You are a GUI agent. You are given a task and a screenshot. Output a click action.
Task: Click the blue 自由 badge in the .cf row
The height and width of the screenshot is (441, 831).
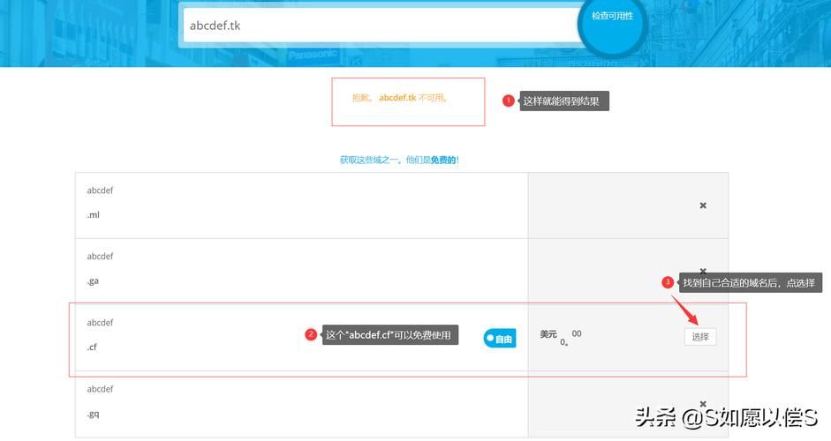point(499,339)
